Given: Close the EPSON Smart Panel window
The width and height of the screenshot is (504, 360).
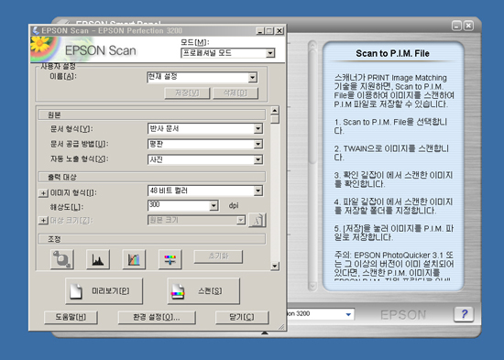Looking at the screenshot, I should [x=468, y=26].
